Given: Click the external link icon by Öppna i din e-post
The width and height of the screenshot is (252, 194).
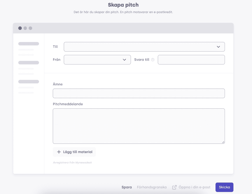Looking at the screenshot, I should pos(174,187).
